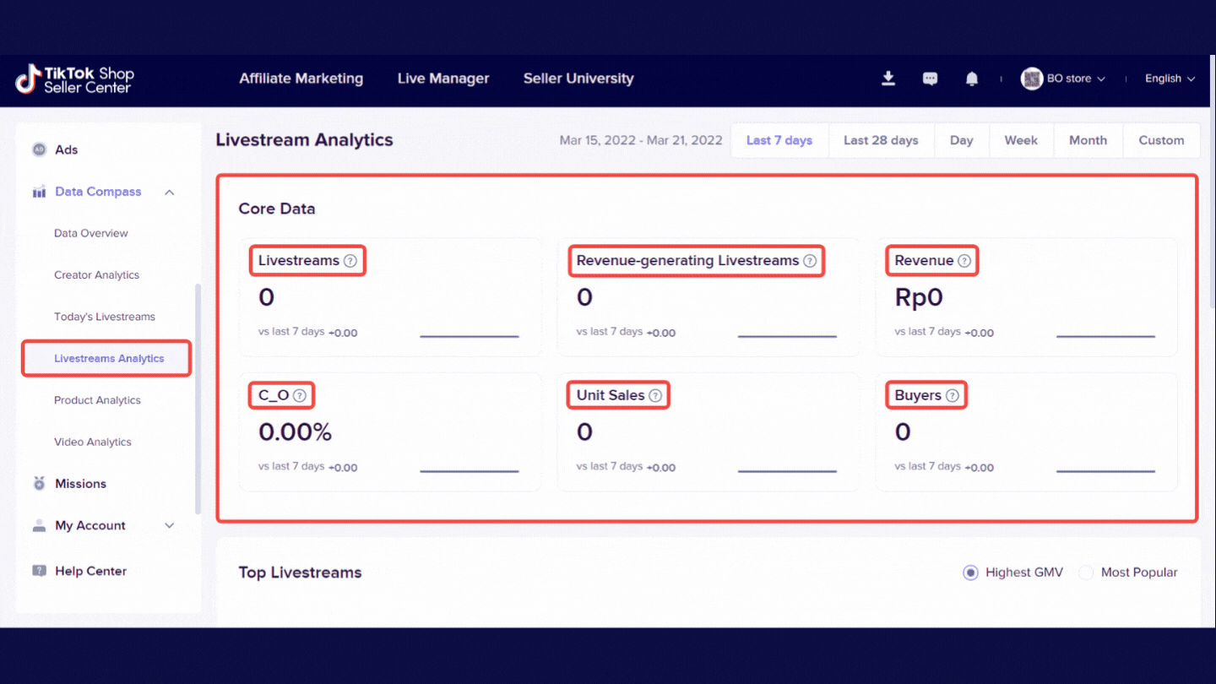1216x684 pixels.
Task: Click help icon next to C_O metric
Action: (299, 395)
